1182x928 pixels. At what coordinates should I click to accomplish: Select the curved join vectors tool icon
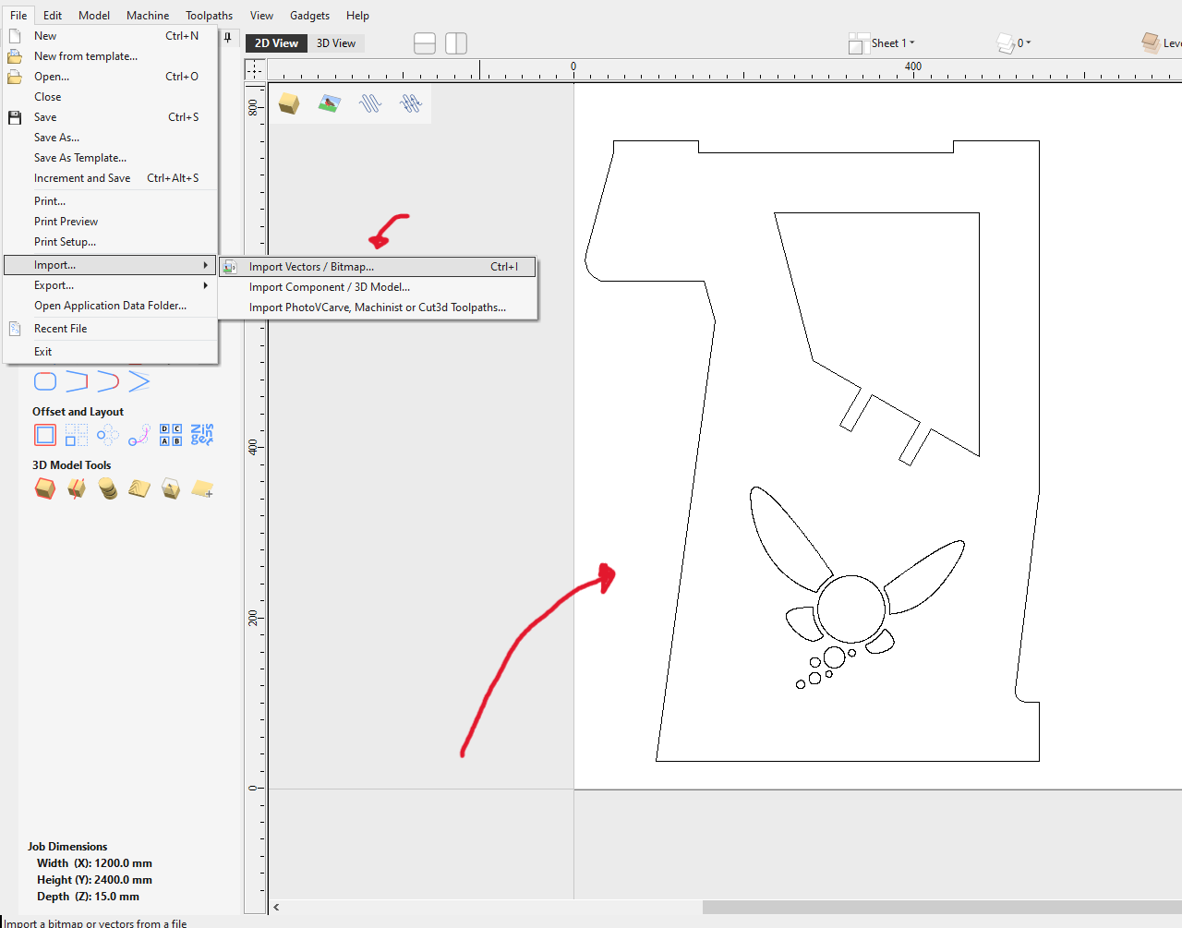click(108, 381)
